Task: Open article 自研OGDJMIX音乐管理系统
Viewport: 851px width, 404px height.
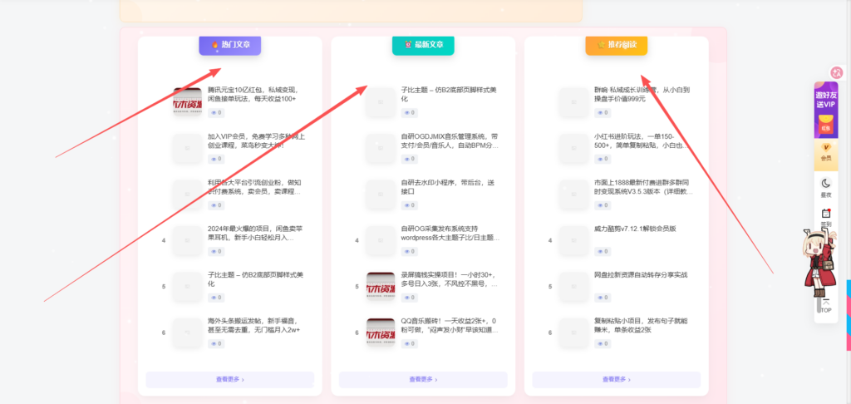Action: click(x=450, y=140)
